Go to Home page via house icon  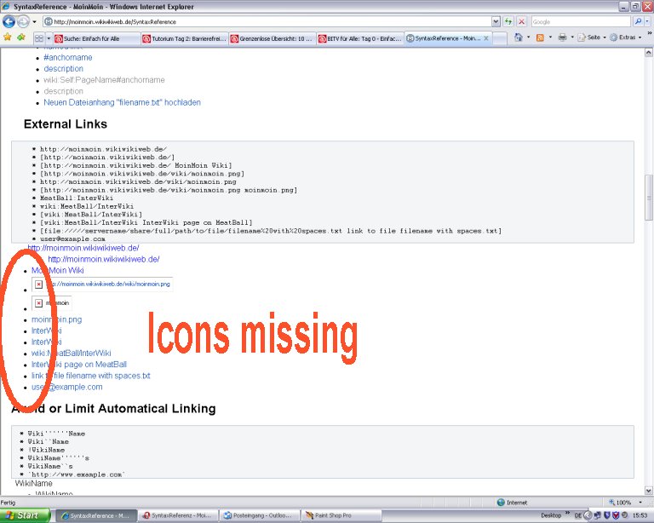click(519, 37)
